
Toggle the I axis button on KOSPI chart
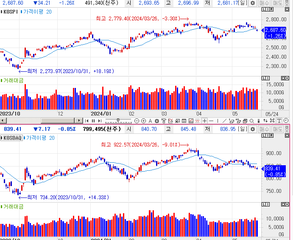pyautogui.click(x=268, y=9)
